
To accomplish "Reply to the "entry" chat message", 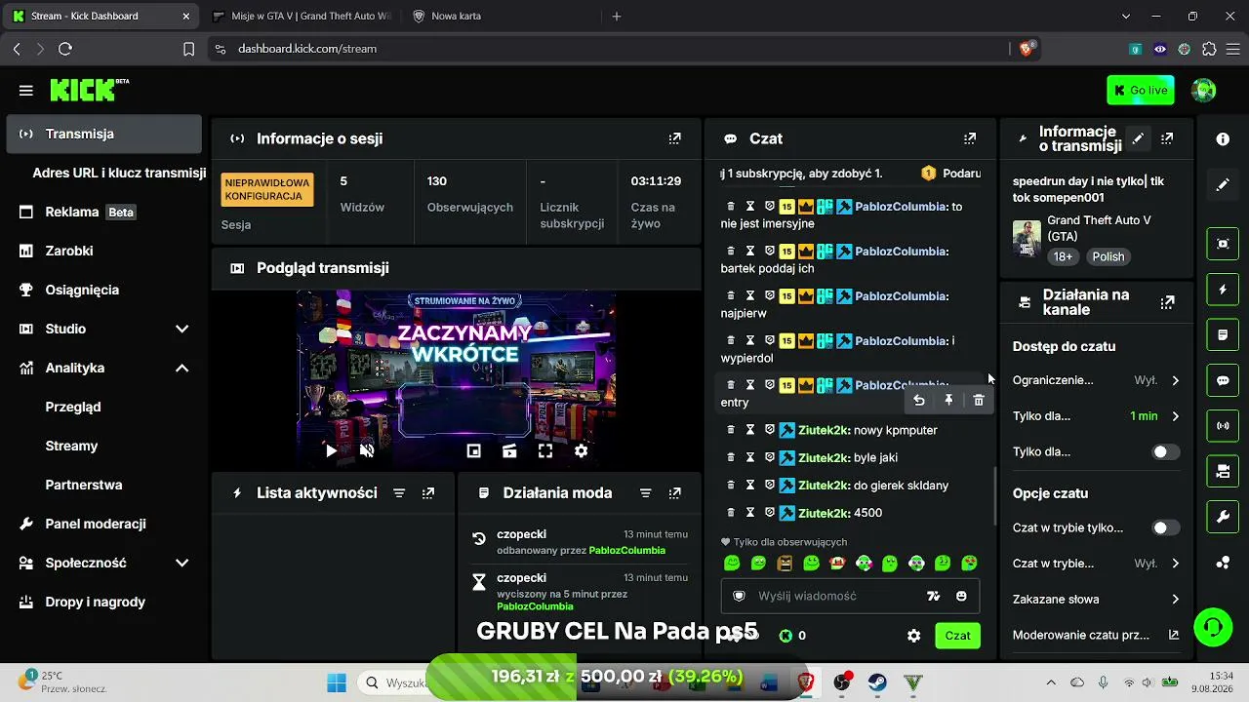I will (x=919, y=400).
